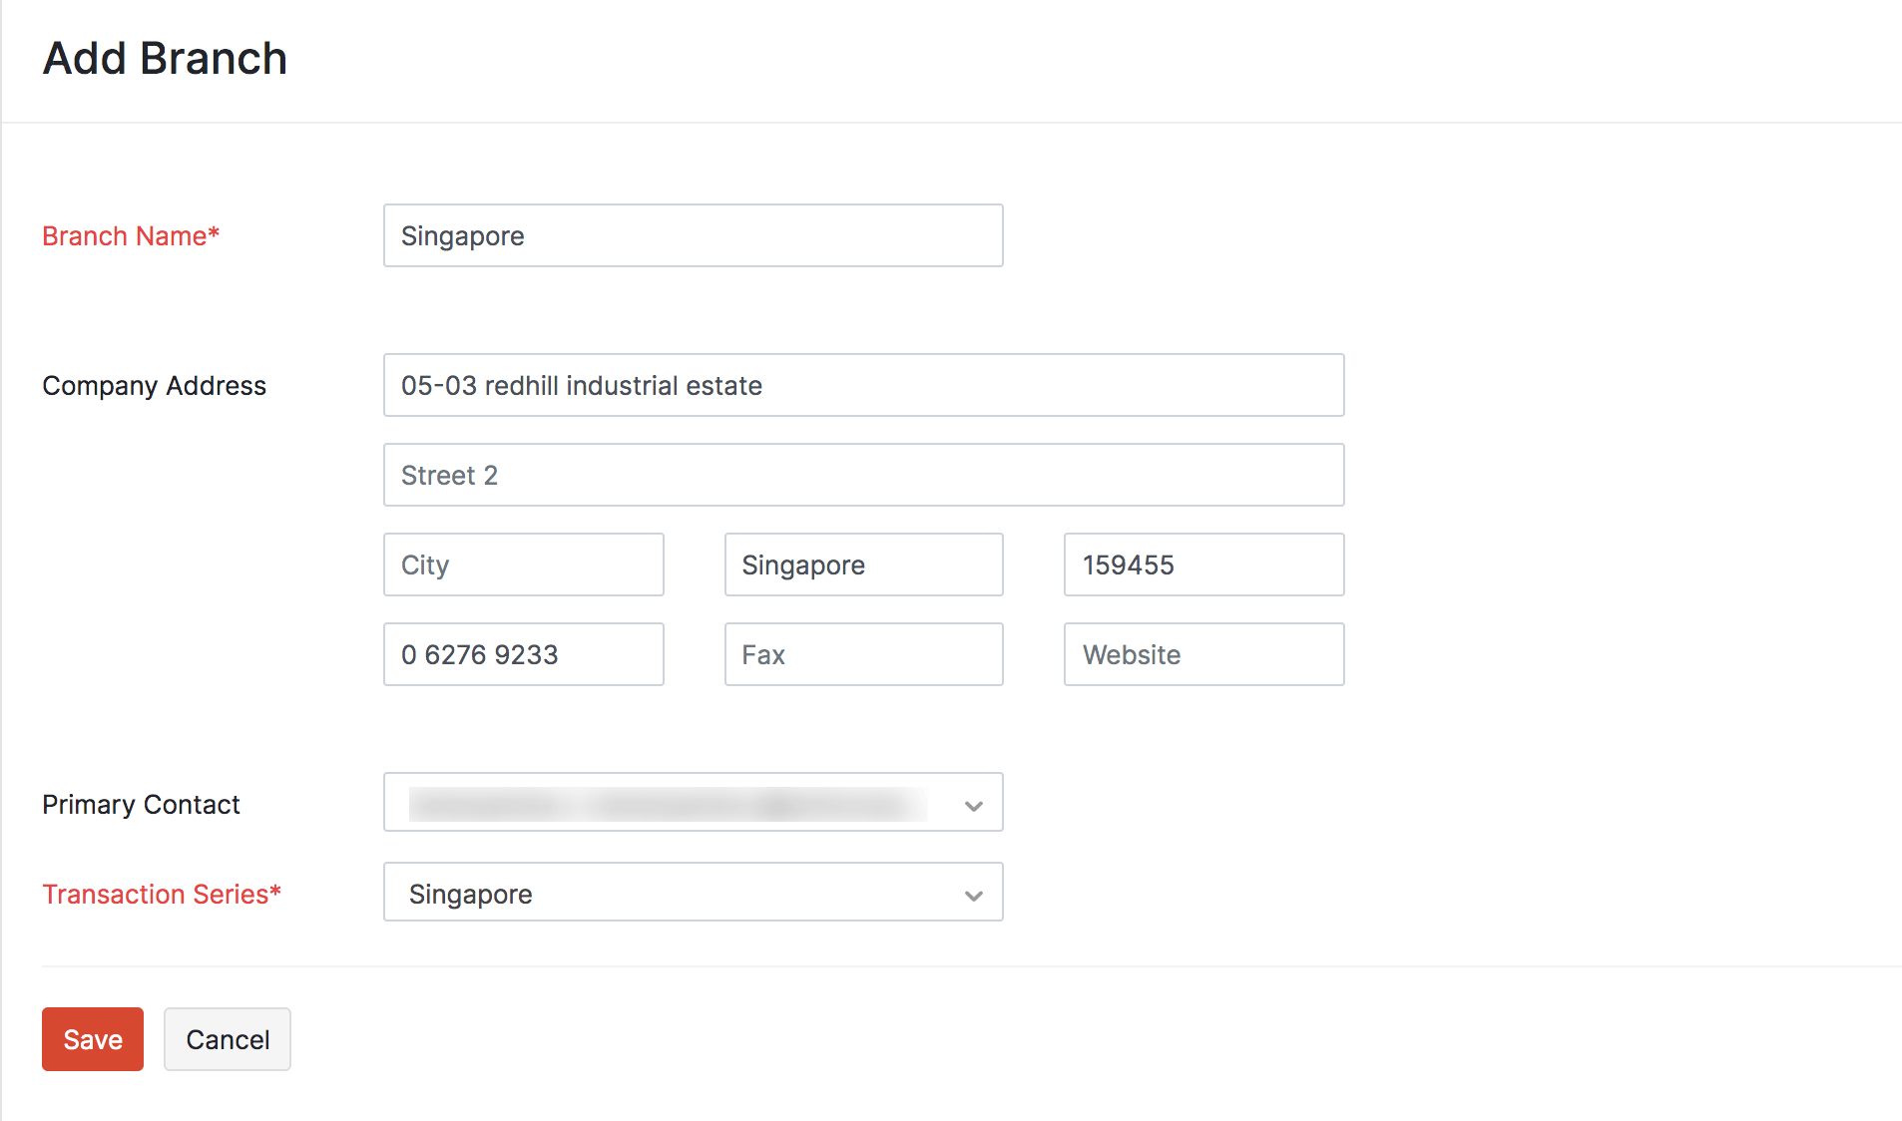The image size is (1902, 1121).
Task: Click the state field containing Singapore
Action: point(863,564)
